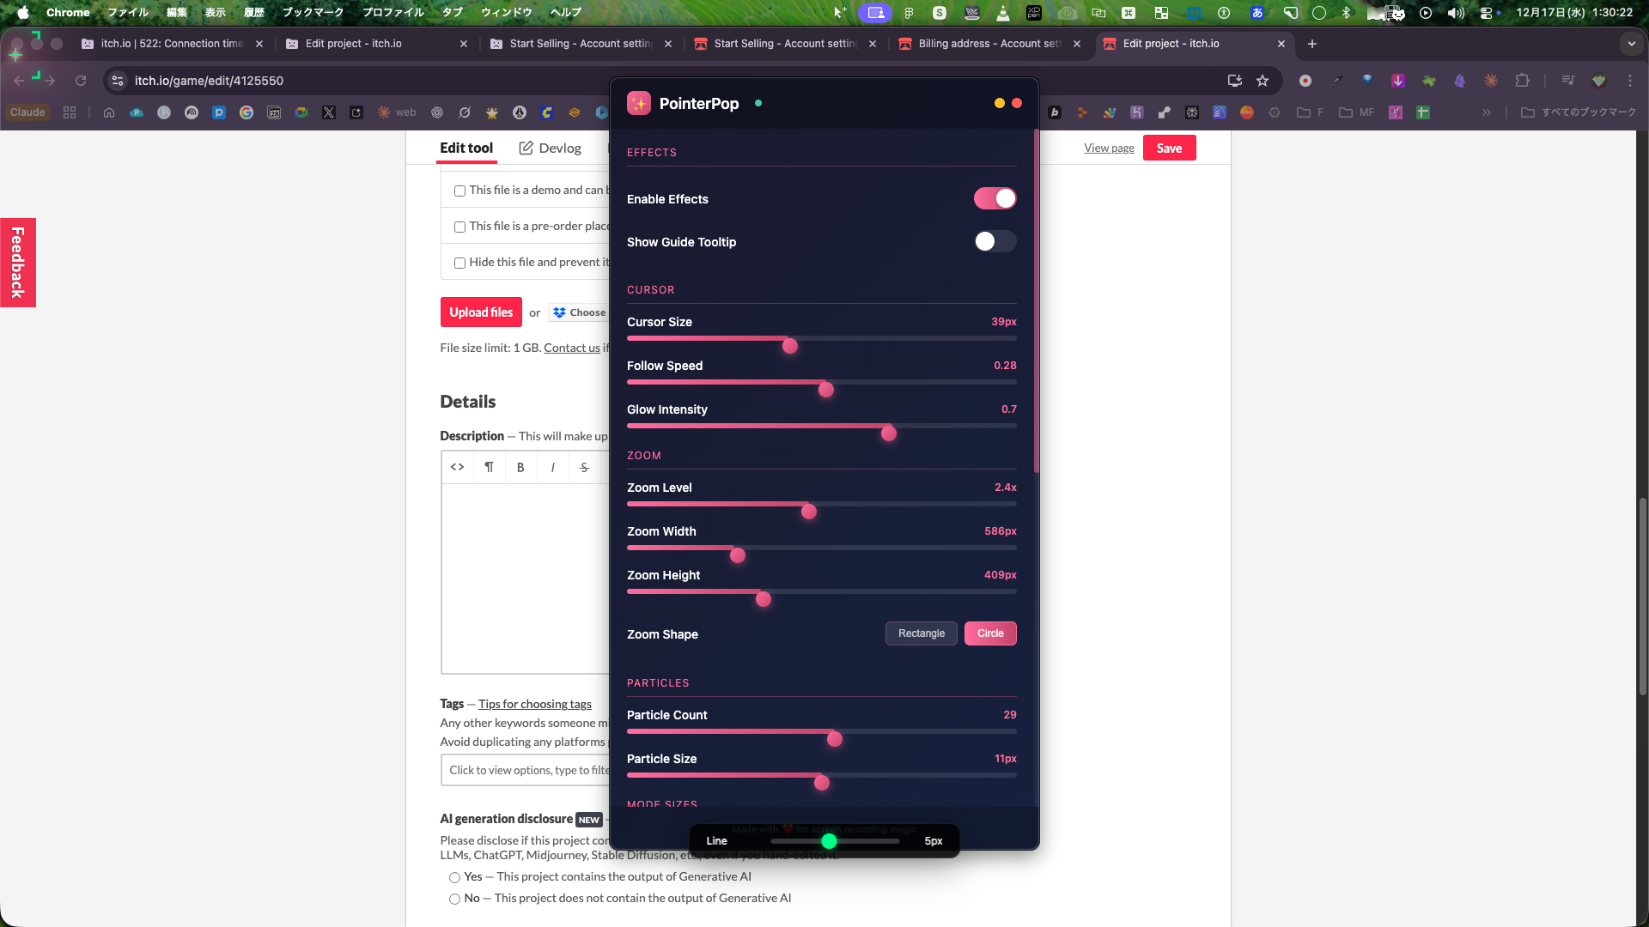Check the Hide this file checkbox

[459, 263]
